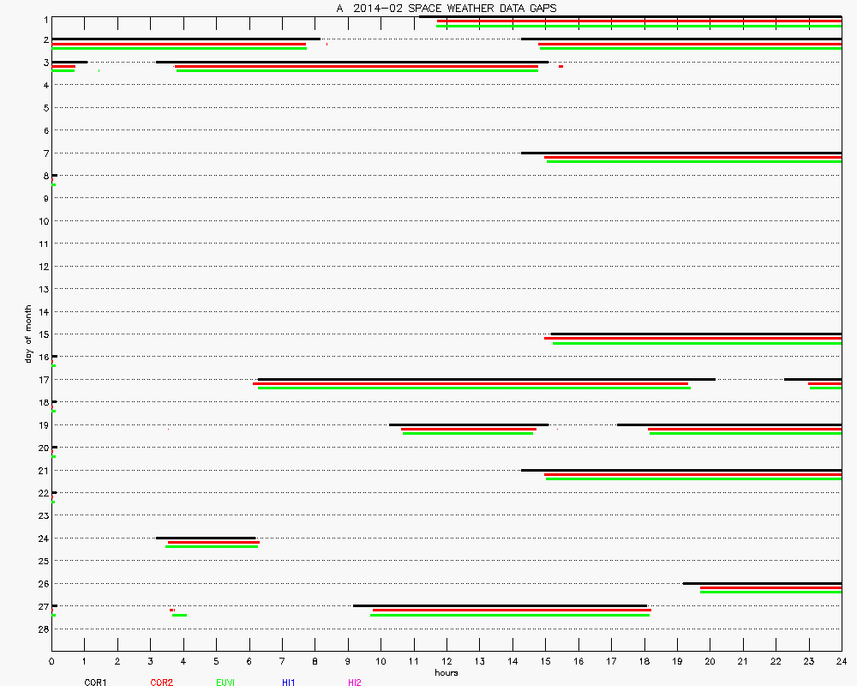Click the black gap bar on day 26
This screenshot has height=686, width=857.
coord(762,583)
